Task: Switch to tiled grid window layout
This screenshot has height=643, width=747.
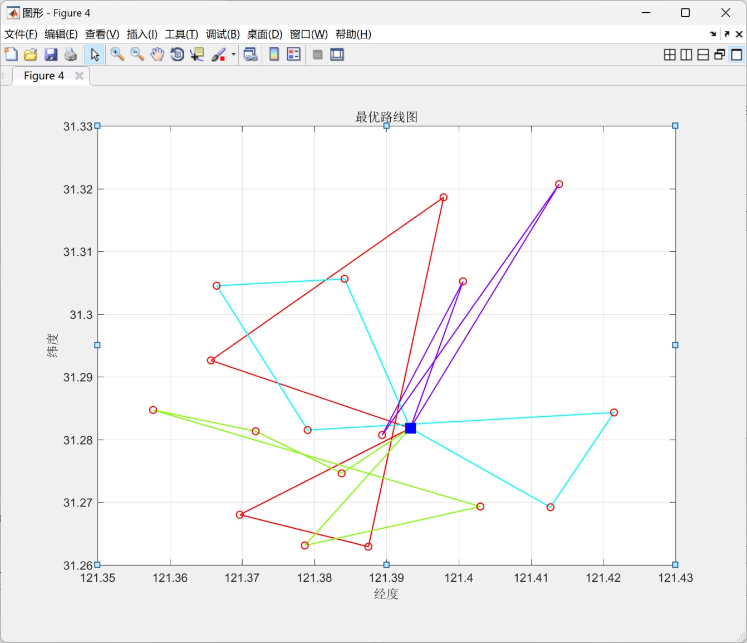Action: pyautogui.click(x=670, y=55)
